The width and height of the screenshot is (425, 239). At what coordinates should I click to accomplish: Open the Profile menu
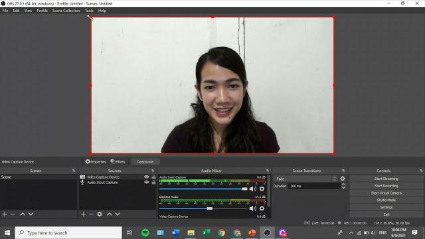42,11
